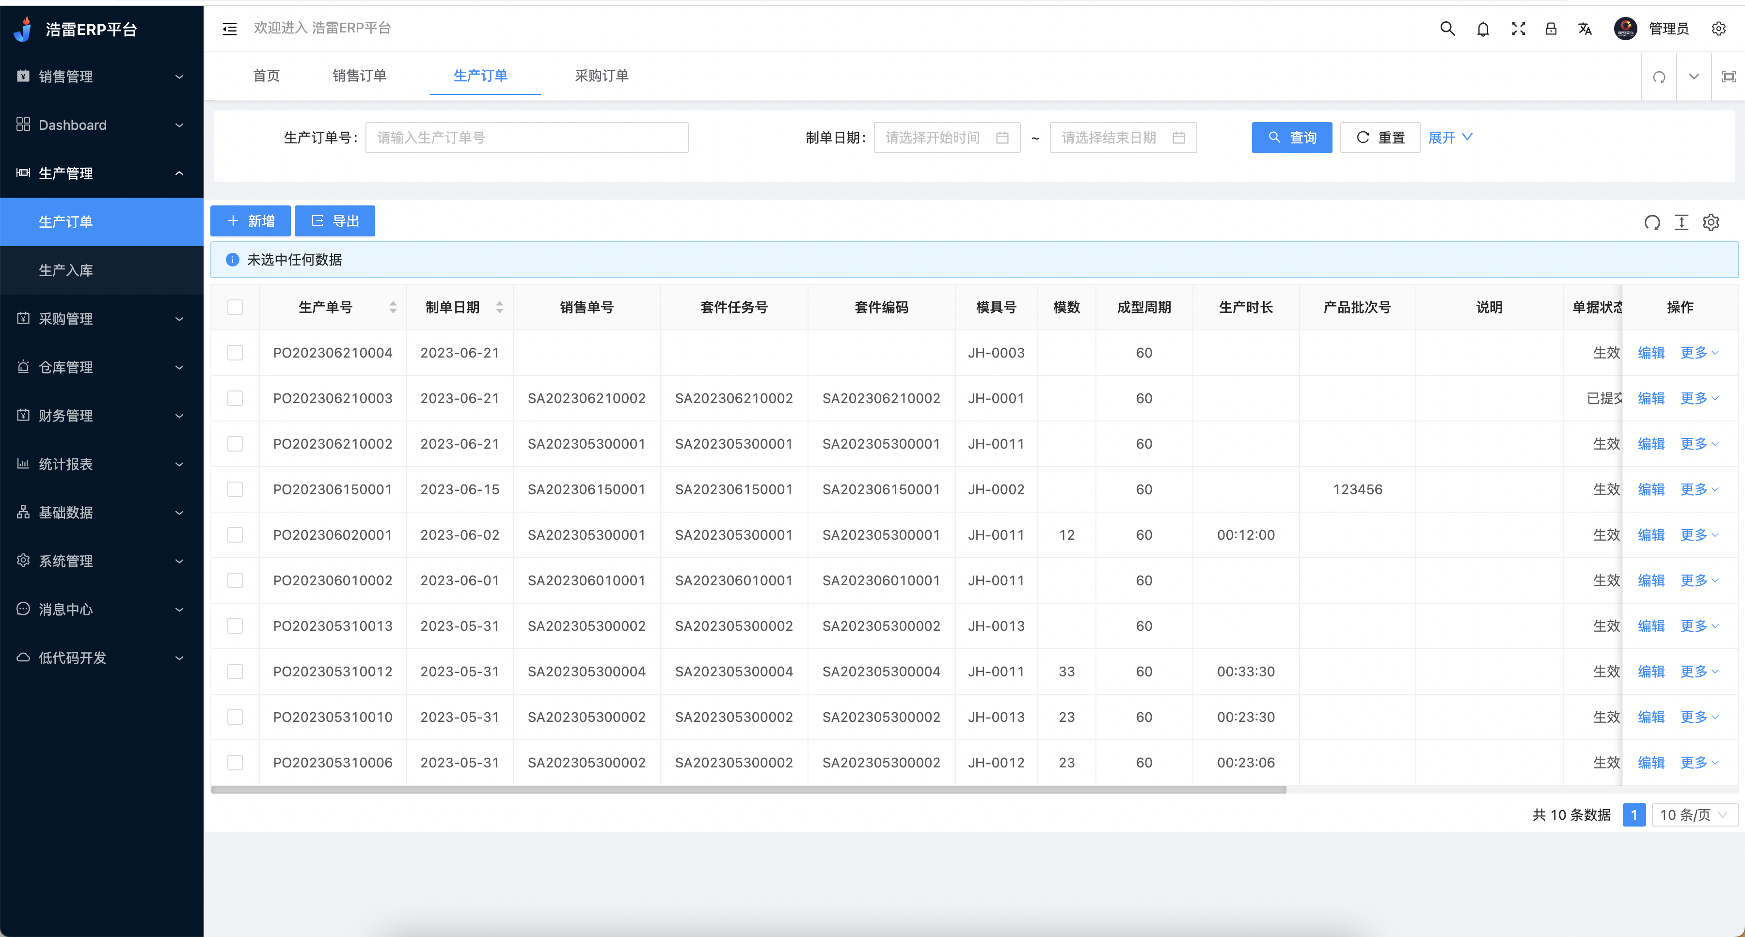Focus the 生产订单号 input field
This screenshot has height=937, width=1745.
click(527, 138)
